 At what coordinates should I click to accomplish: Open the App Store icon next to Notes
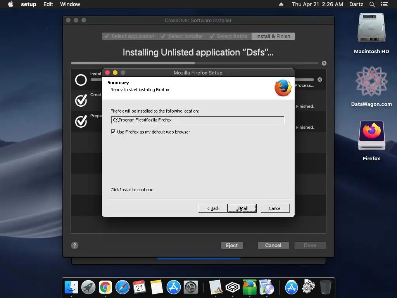point(173,288)
